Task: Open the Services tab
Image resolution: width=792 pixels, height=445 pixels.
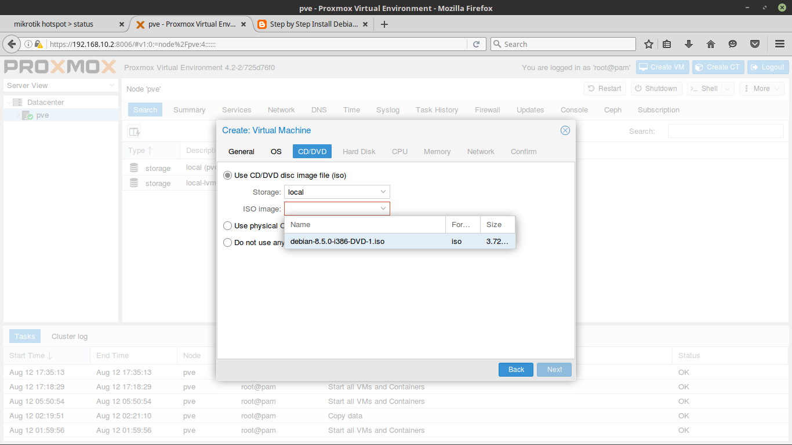Action: coord(237,110)
